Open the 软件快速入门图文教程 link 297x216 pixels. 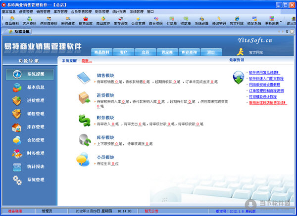coord(266,79)
